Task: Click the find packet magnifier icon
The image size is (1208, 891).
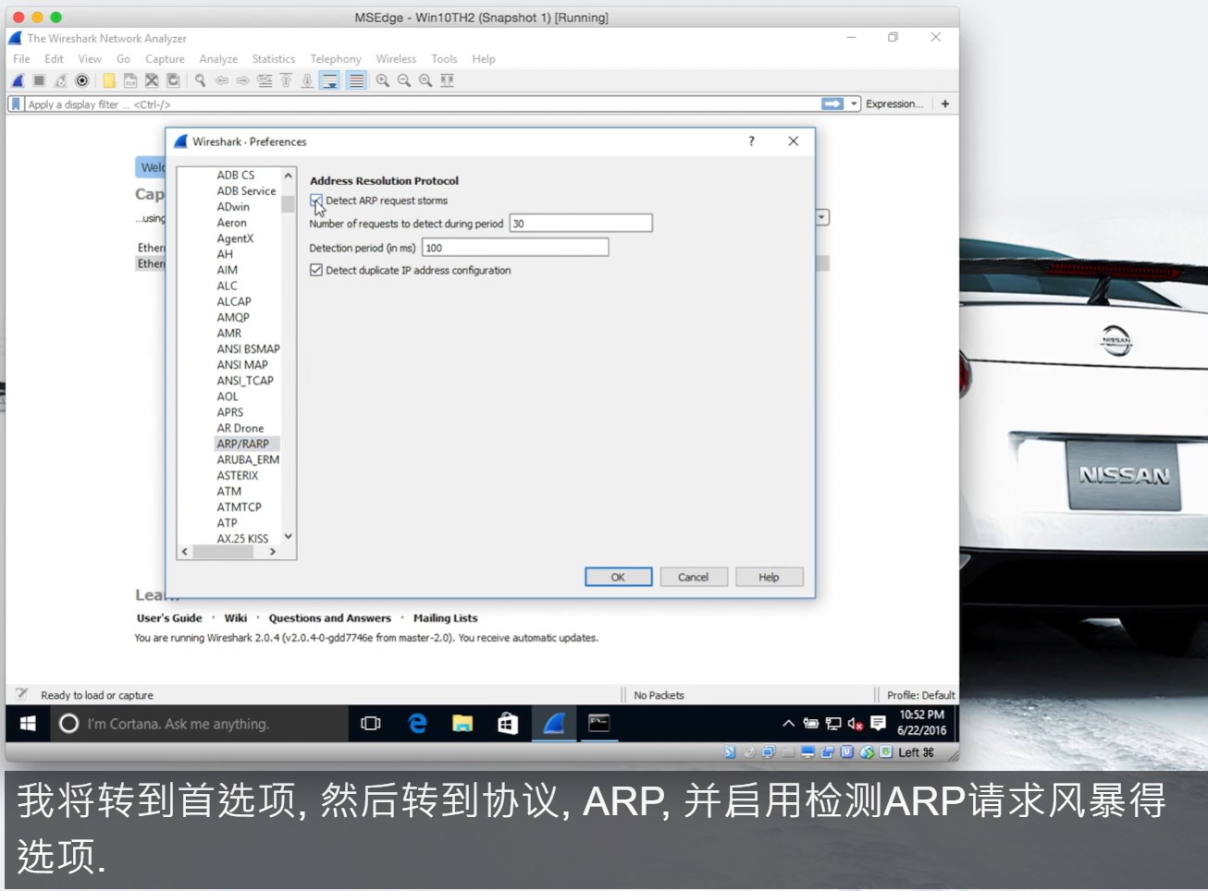Action: coord(200,81)
